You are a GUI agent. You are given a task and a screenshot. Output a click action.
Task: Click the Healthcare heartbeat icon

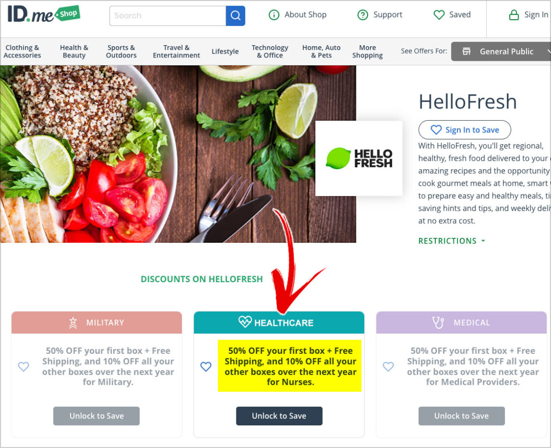point(245,322)
